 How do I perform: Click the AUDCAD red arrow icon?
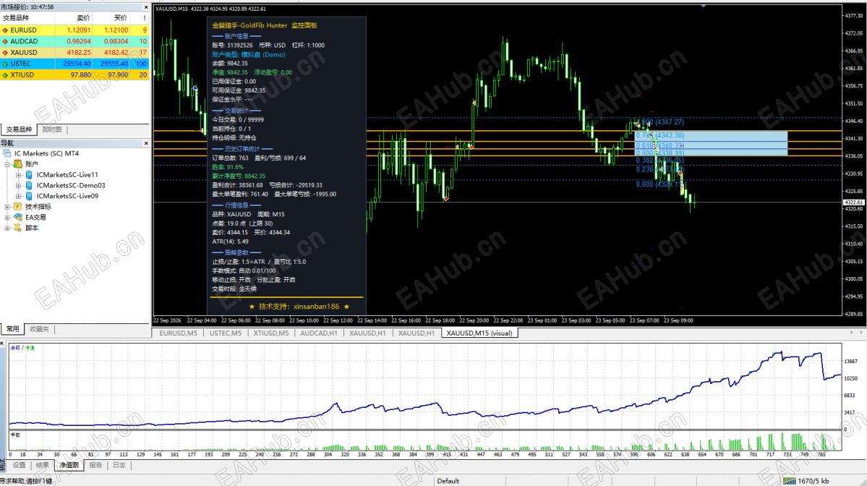pos(5,41)
